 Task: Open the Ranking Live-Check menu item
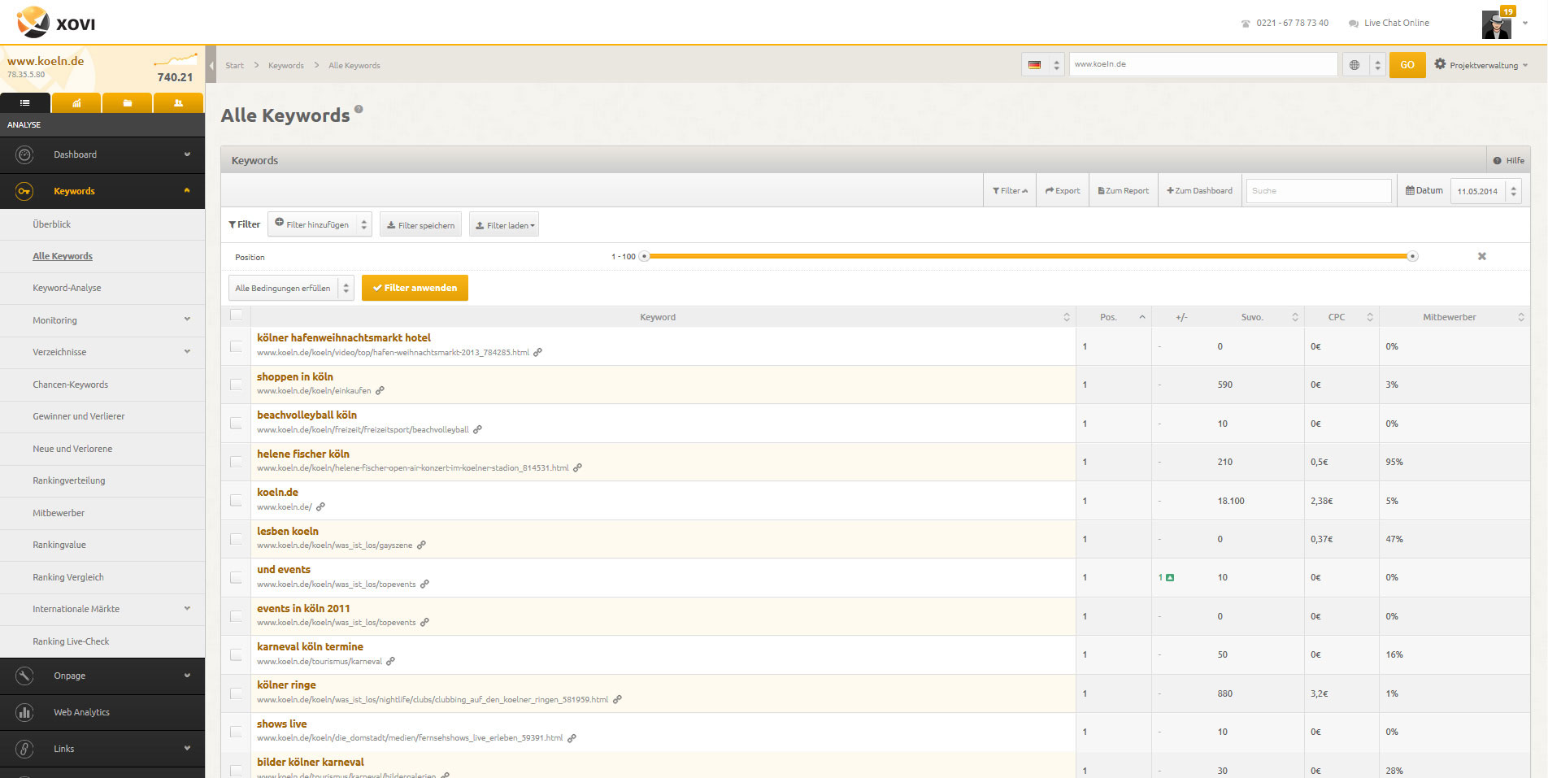coord(71,641)
